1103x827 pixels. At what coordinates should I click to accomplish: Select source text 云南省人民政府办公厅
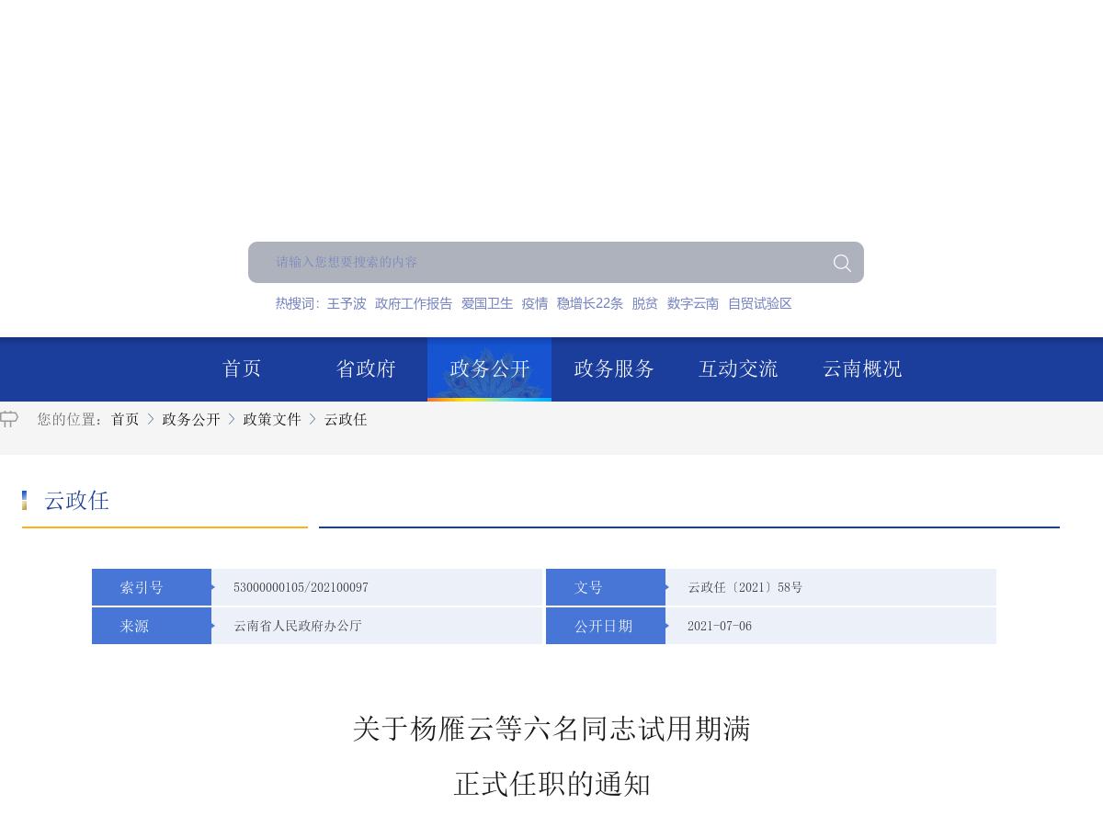pyautogui.click(x=298, y=626)
